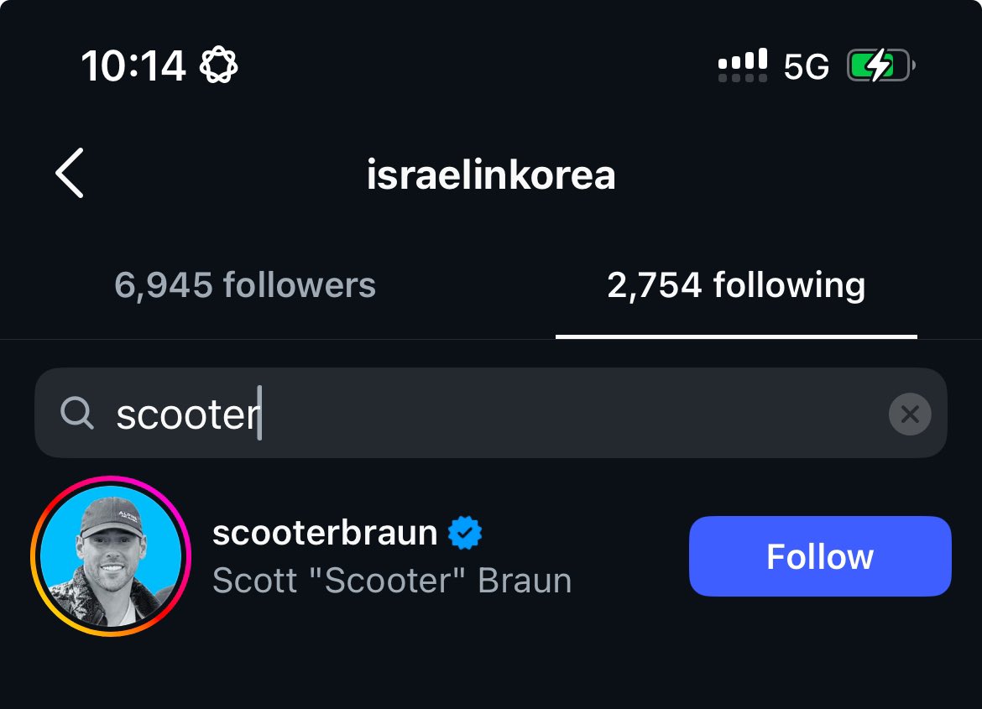Click the white underline beneath following tab
Screen dimensions: 982x709
(736, 336)
